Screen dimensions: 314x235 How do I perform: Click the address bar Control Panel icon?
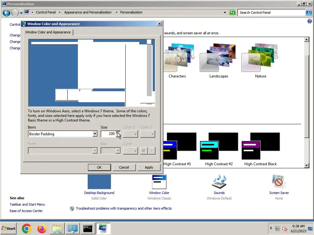click(27, 12)
